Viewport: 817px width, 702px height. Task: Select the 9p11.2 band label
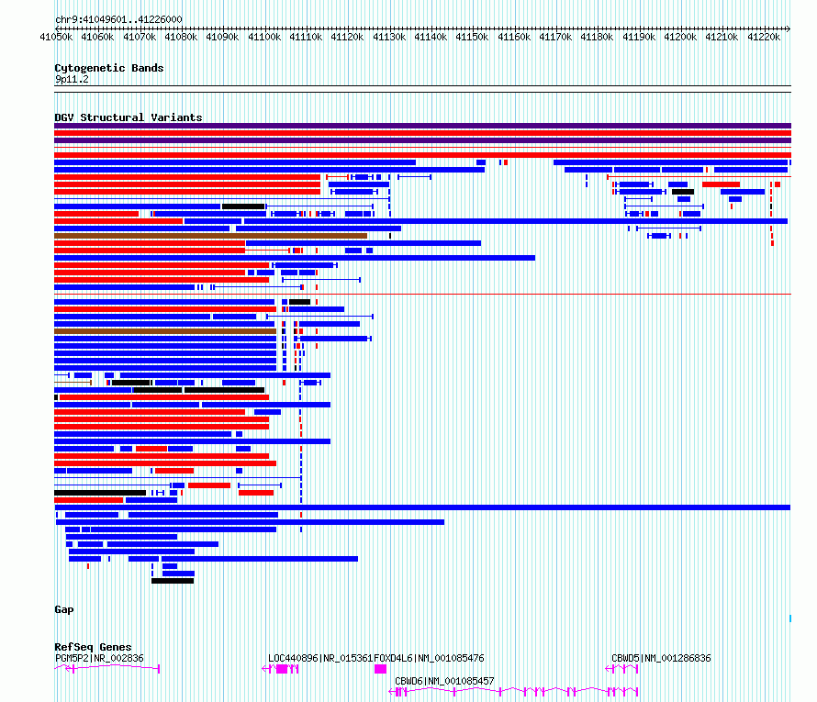point(72,80)
